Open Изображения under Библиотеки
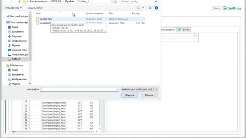Screen dimensions: 246x138 click(19, 79)
